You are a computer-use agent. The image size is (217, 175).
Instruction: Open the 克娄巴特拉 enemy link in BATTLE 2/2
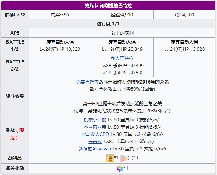[122, 58]
